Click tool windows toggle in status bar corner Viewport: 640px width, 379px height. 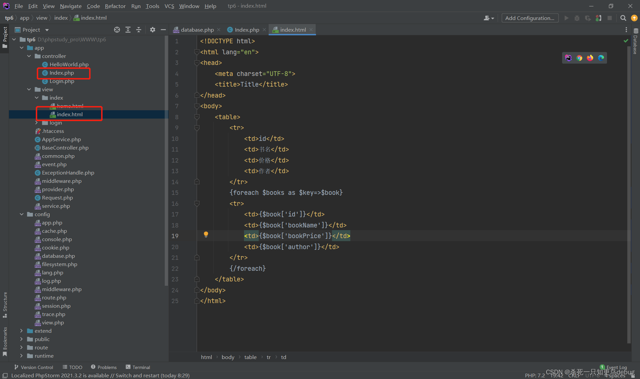click(x=5, y=375)
